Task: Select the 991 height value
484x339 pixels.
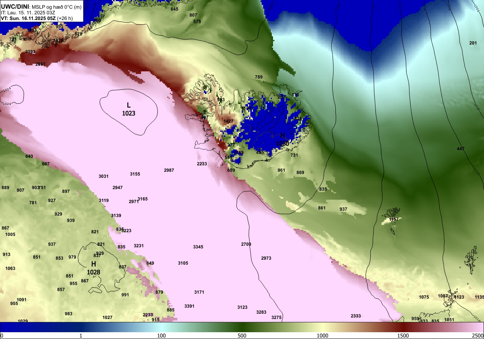Action: (125, 295)
